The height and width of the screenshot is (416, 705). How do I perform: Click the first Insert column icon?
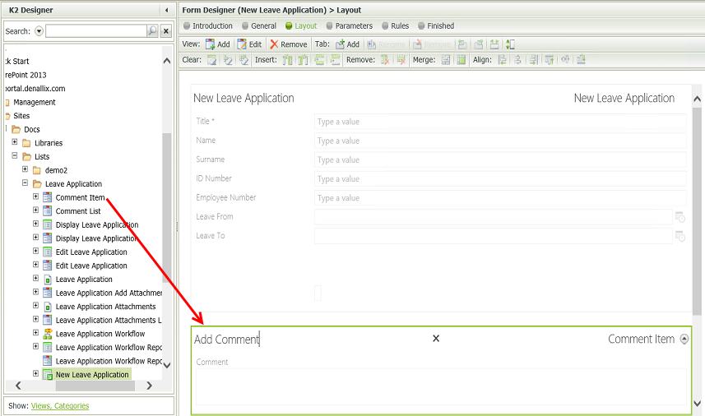click(287, 60)
